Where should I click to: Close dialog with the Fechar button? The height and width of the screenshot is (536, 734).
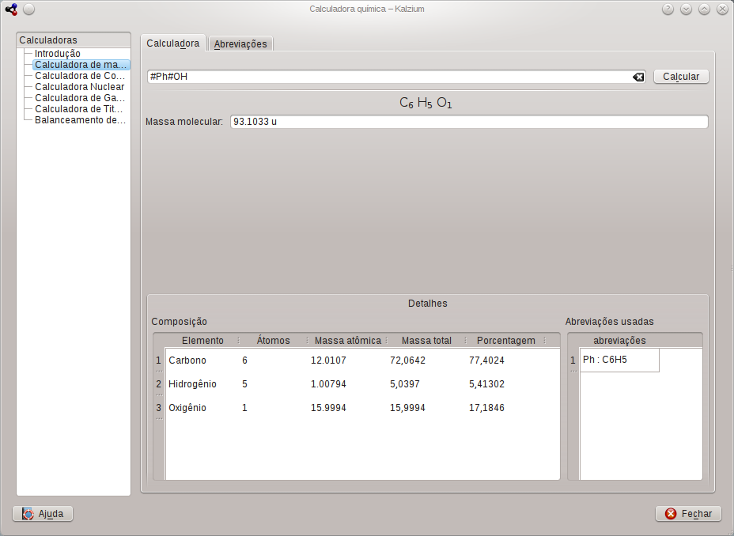688,514
